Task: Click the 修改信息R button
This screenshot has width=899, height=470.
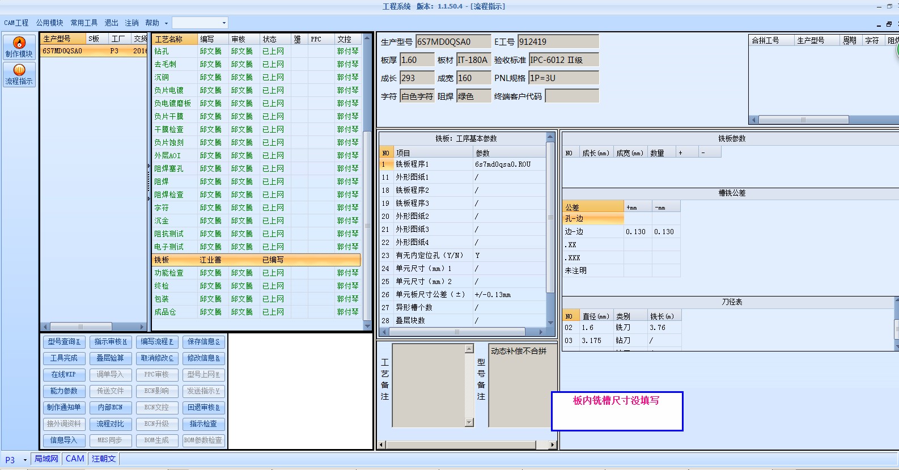Action: tap(203, 358)
